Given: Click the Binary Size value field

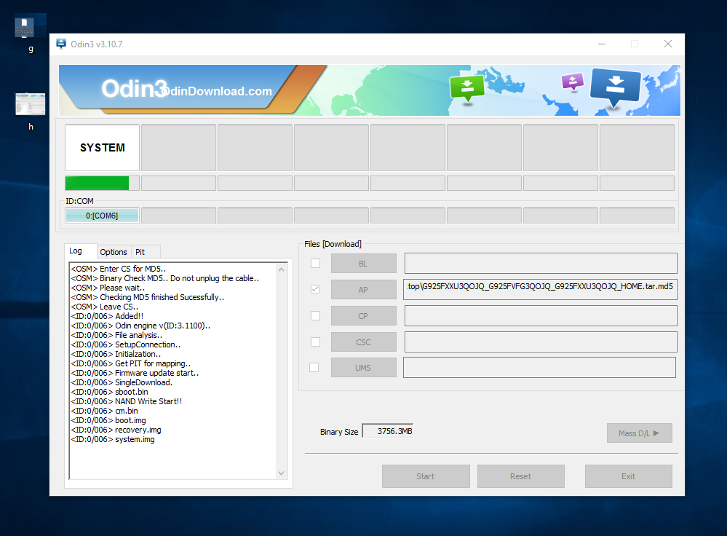Looking at the screenshot, I should [x=388, y=431].
